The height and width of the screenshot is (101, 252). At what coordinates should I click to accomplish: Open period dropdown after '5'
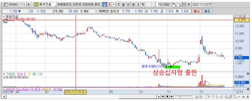tap(114, 5)
